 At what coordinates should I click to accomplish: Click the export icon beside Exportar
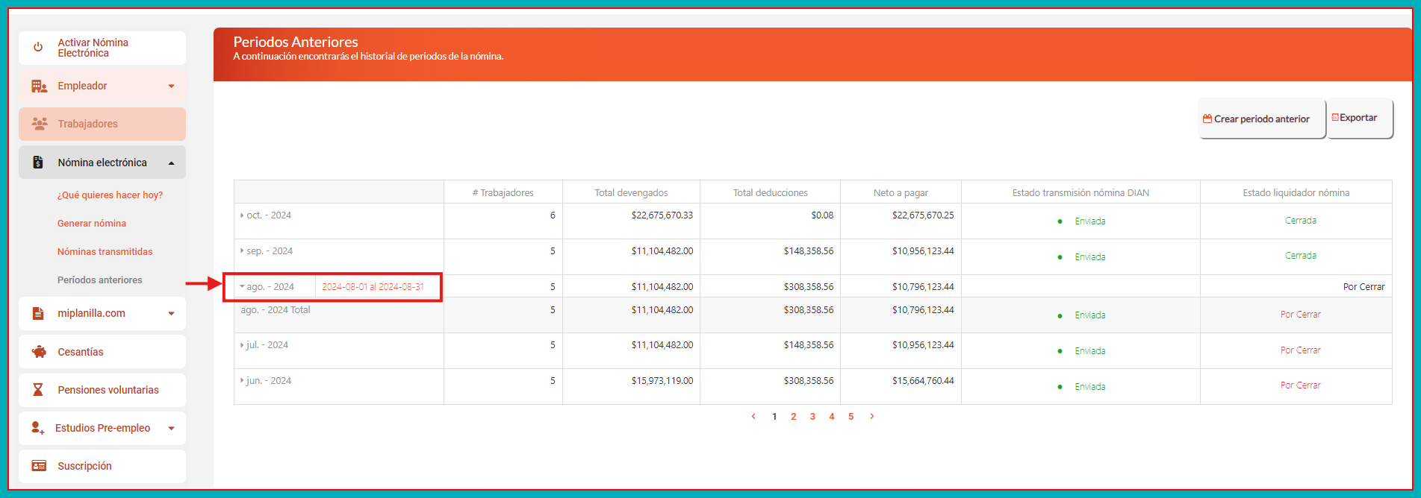coord(1335,118)
